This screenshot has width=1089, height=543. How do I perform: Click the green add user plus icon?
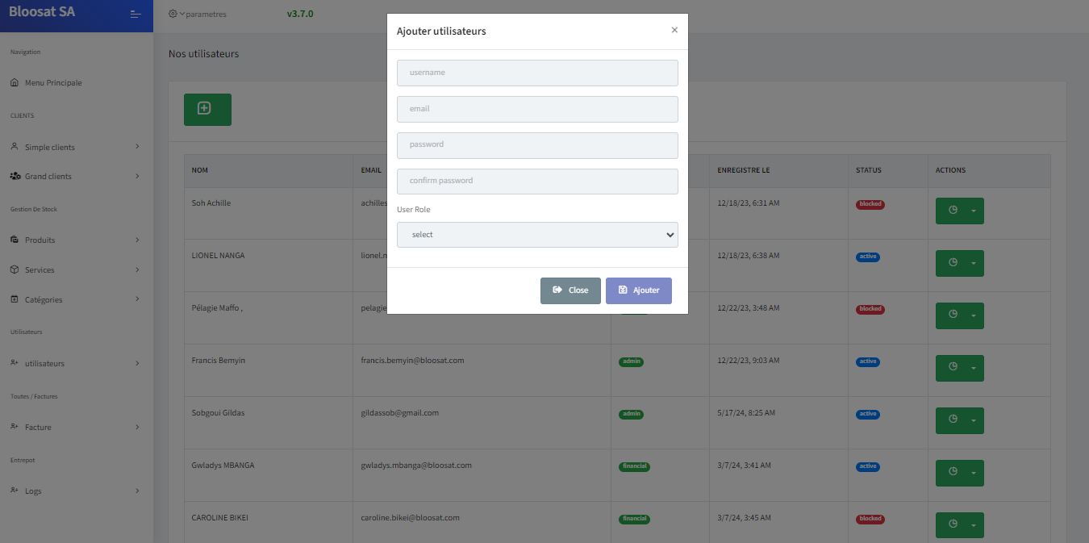click(x=204, y=108)
